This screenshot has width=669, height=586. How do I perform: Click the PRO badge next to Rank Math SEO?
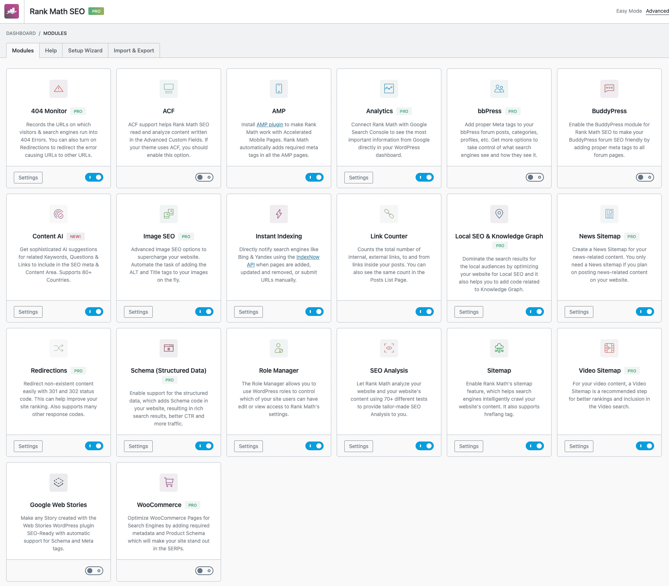[x=96, y=11]
